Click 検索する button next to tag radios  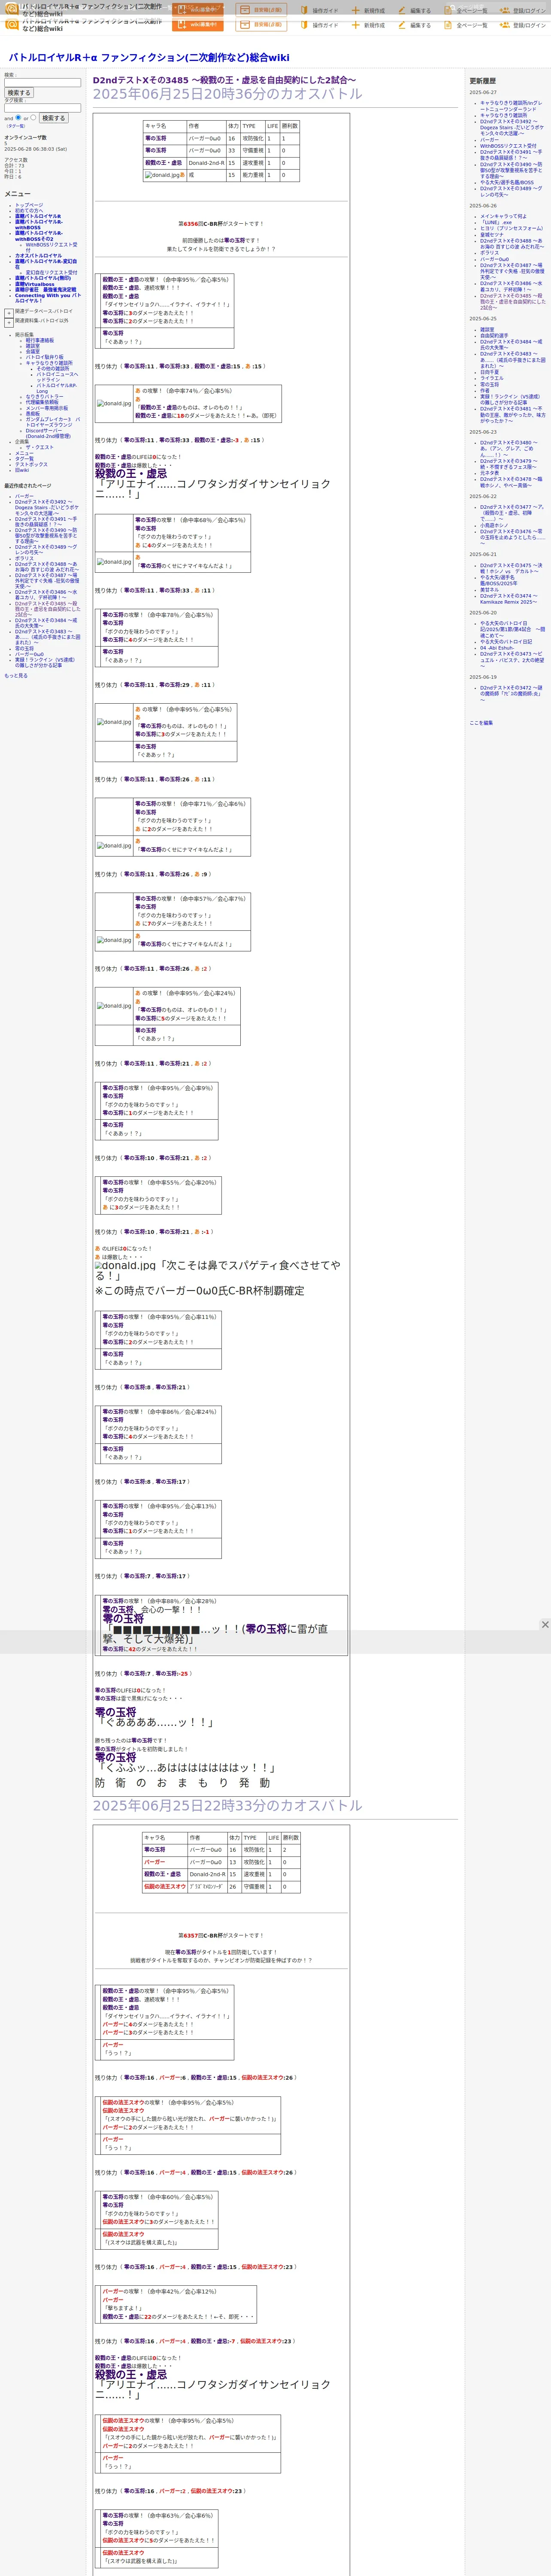click(54, 118)
